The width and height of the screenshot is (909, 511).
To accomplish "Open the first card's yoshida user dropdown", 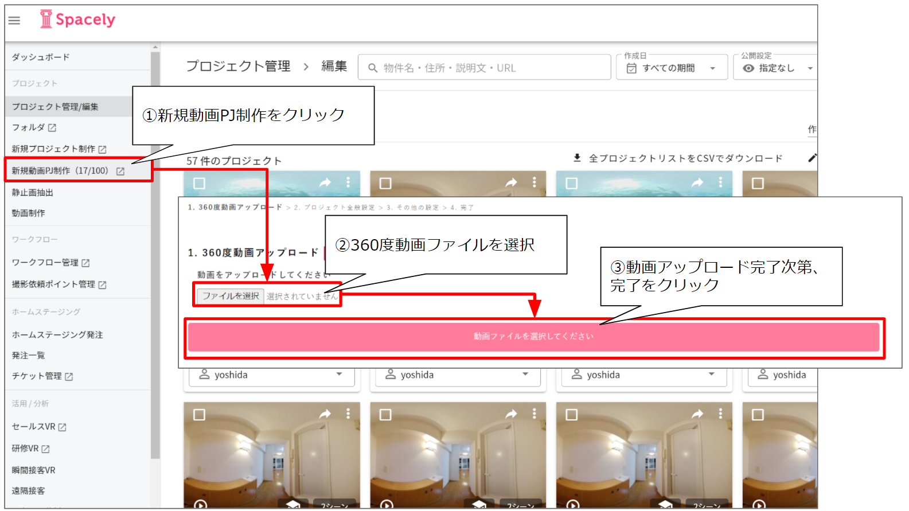I will click(x=271, y=375).
